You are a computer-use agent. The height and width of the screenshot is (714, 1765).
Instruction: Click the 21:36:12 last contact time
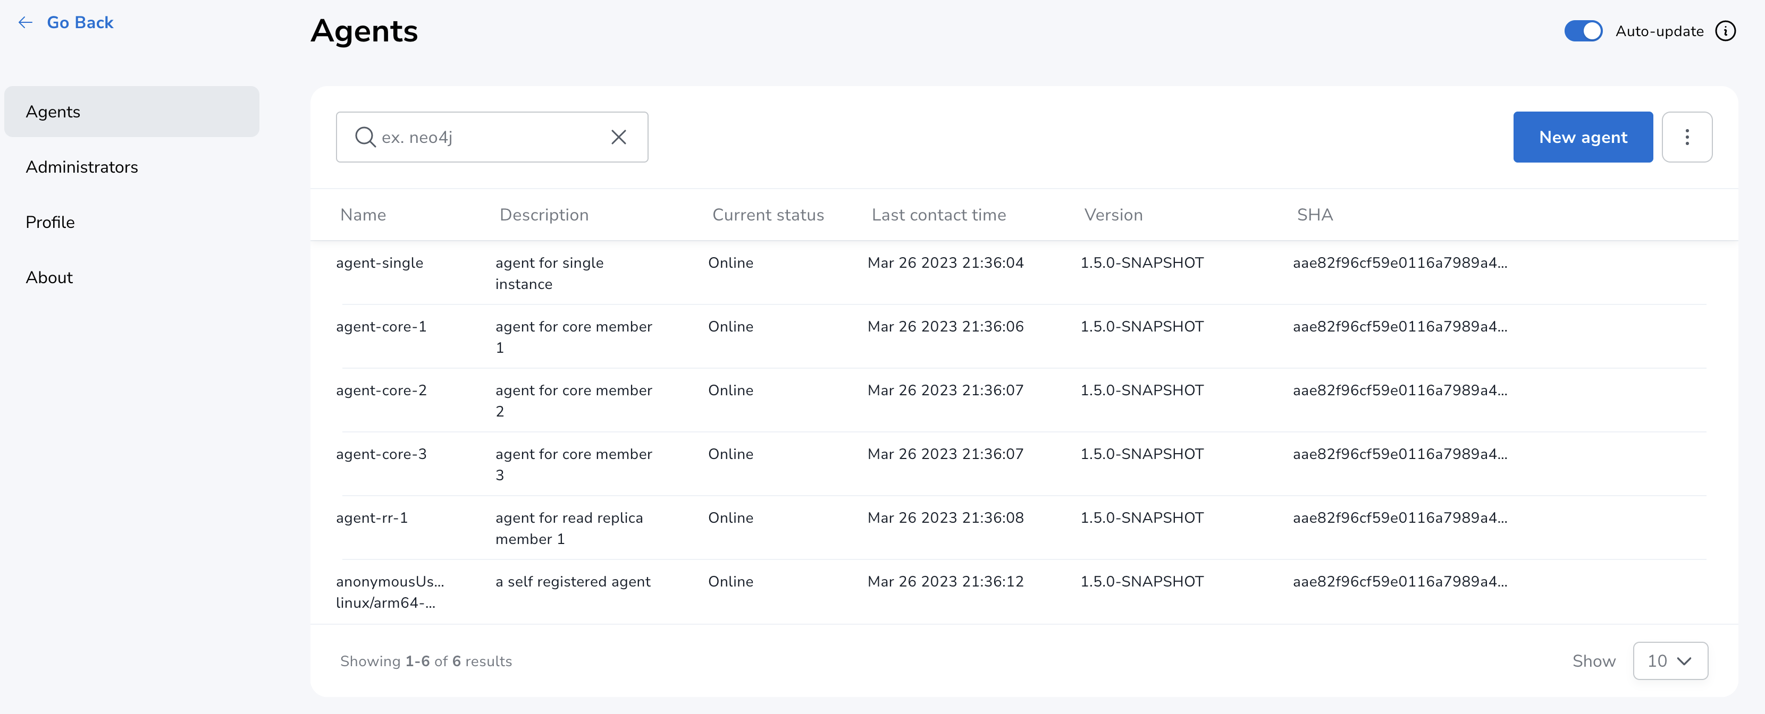(945, 581)
